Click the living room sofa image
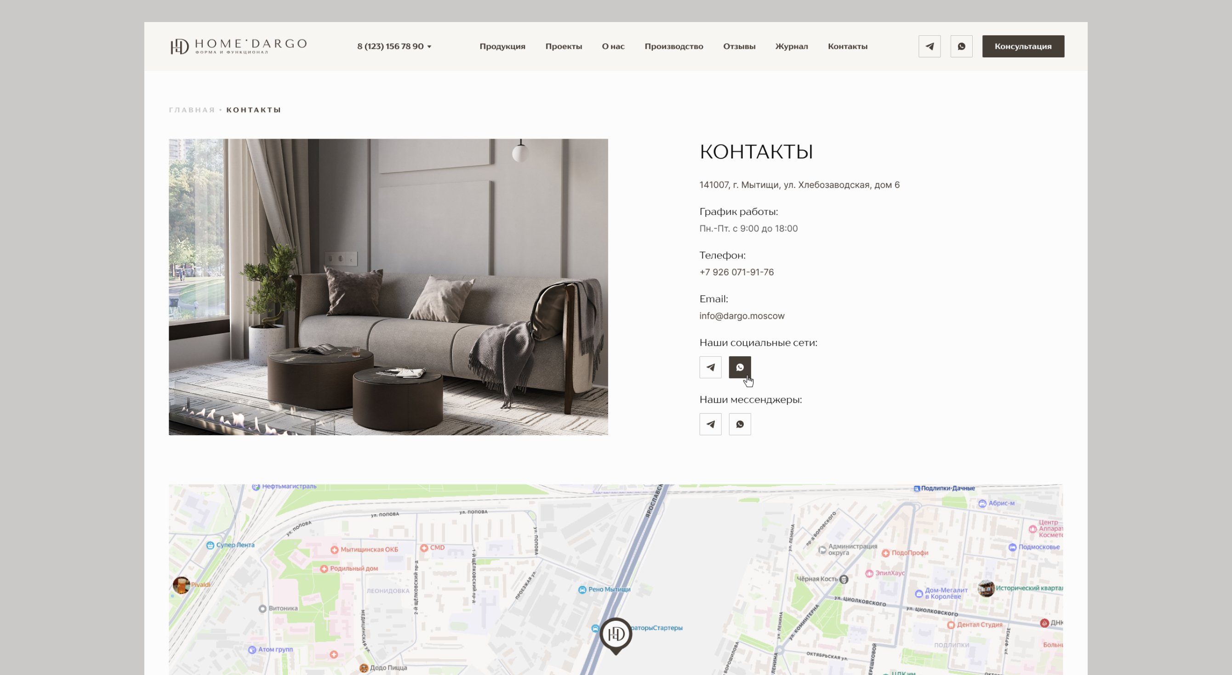The width and height of the screenshot is (1232, 675). coord(388,287)
